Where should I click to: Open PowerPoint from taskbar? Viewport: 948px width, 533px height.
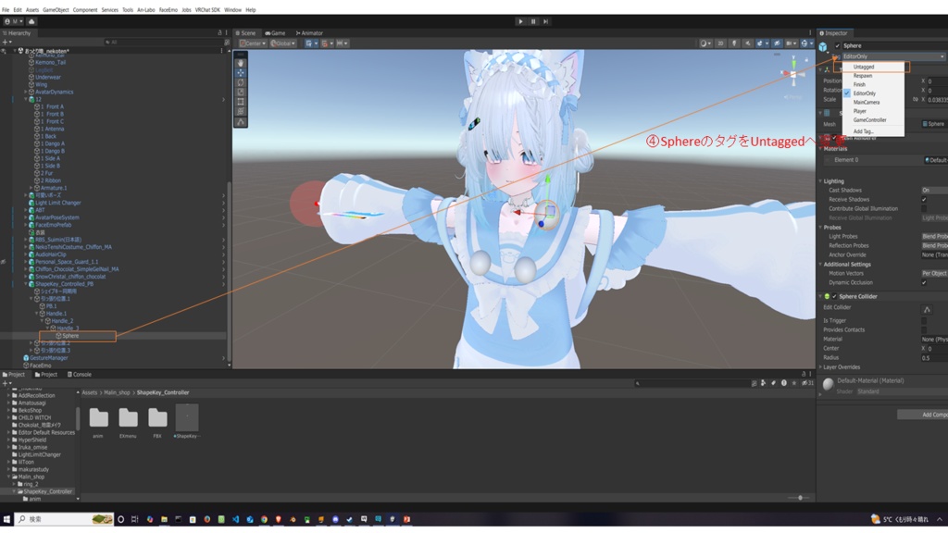coord(407,519)
